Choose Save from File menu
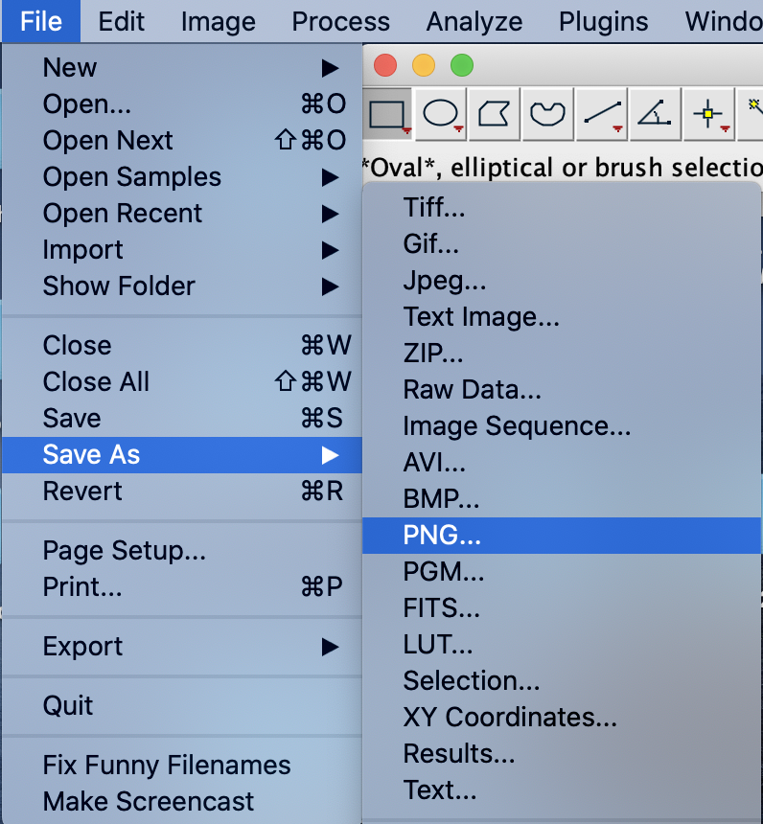The width and height of the screenshot is (763, 824). (x=182, y=419)
